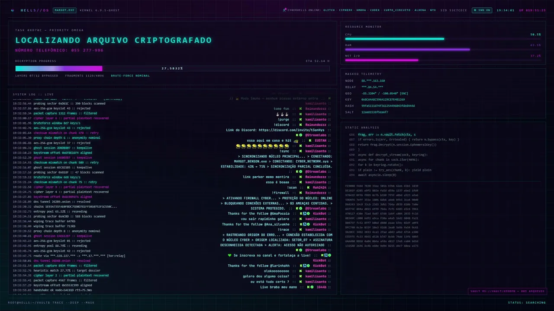Click the GEO coordinates in Masked Telemetry
Image resolution: width=554 pixels, height=311 pixels.
385,93
